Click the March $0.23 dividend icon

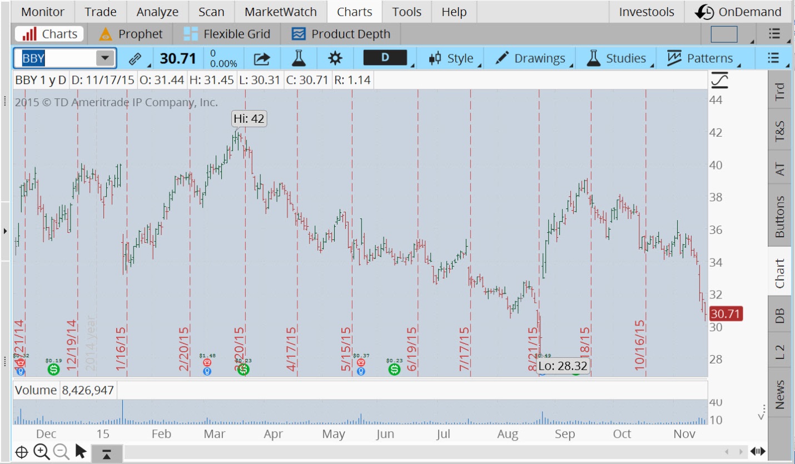click(x=243, y=368)
